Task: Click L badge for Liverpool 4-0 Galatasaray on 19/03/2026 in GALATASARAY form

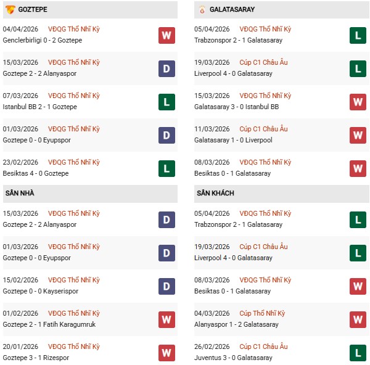Action: [358, 68]
